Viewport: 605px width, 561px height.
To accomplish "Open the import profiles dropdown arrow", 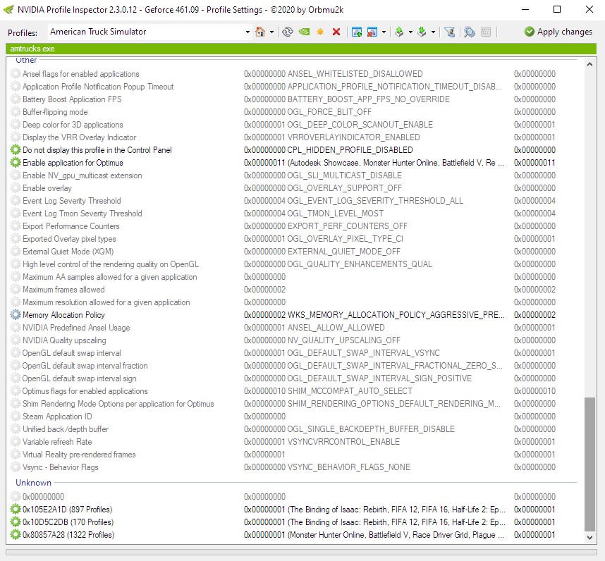I will pyautogui.click(x=433, y=32).
